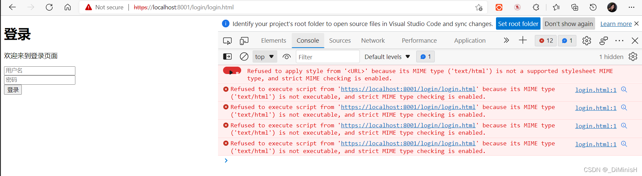Click the Not secure warning triangle
Viewport: 642px width, 176px height.
(x=88, y=7)
